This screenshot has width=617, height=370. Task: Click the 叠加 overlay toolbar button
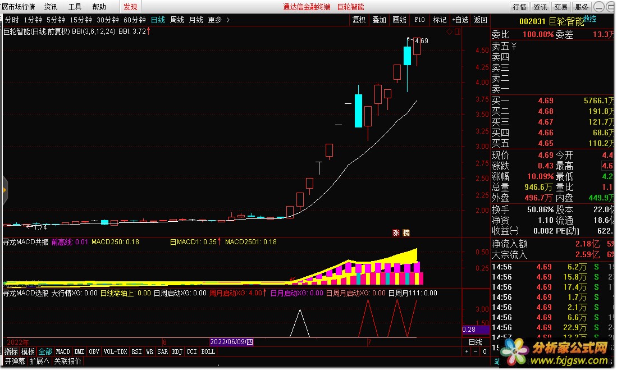tap(380, 20)
